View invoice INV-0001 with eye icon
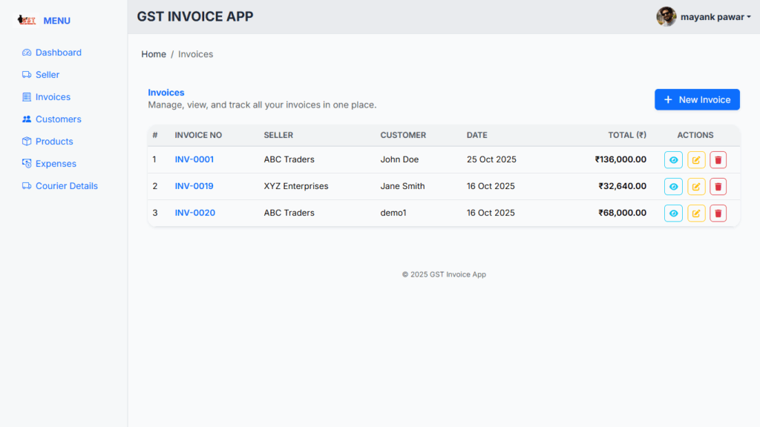This screenshot has width=760, height=427. 673,160
